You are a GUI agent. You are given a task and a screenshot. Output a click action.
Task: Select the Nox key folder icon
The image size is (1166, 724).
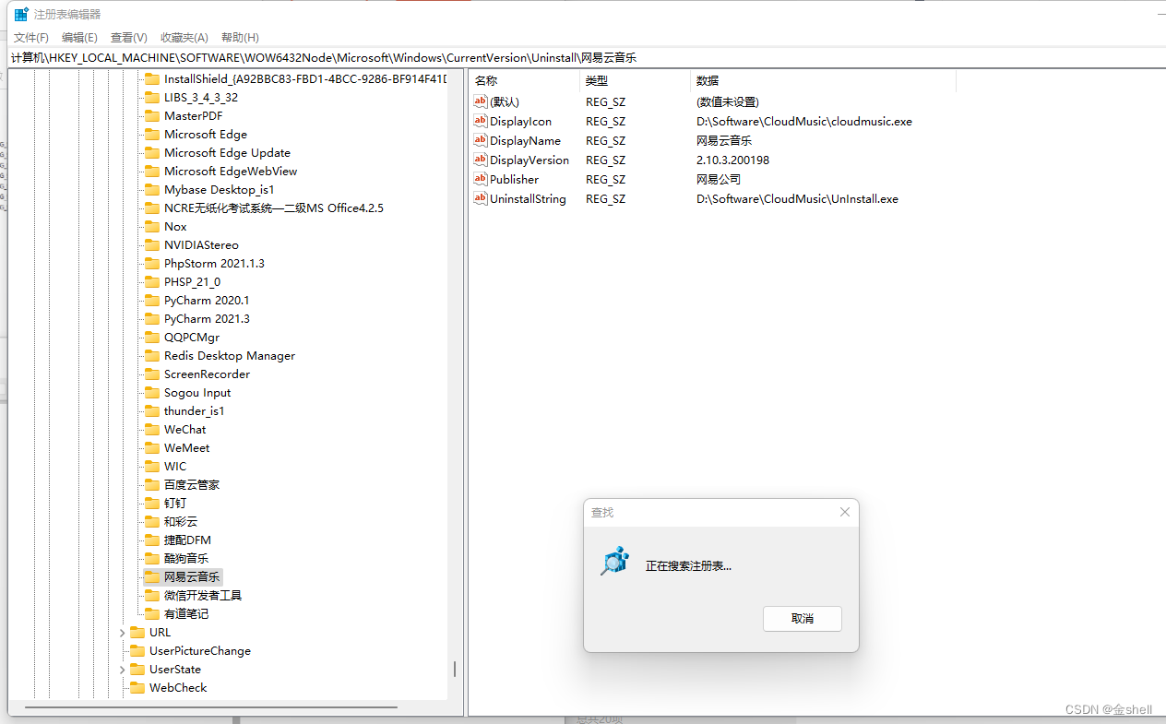[152, 227]
